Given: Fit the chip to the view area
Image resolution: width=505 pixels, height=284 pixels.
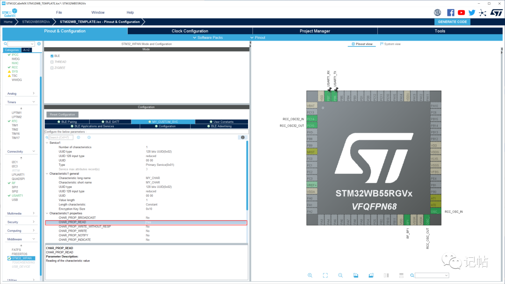Looking at the screenshot, I should point(325,275).
